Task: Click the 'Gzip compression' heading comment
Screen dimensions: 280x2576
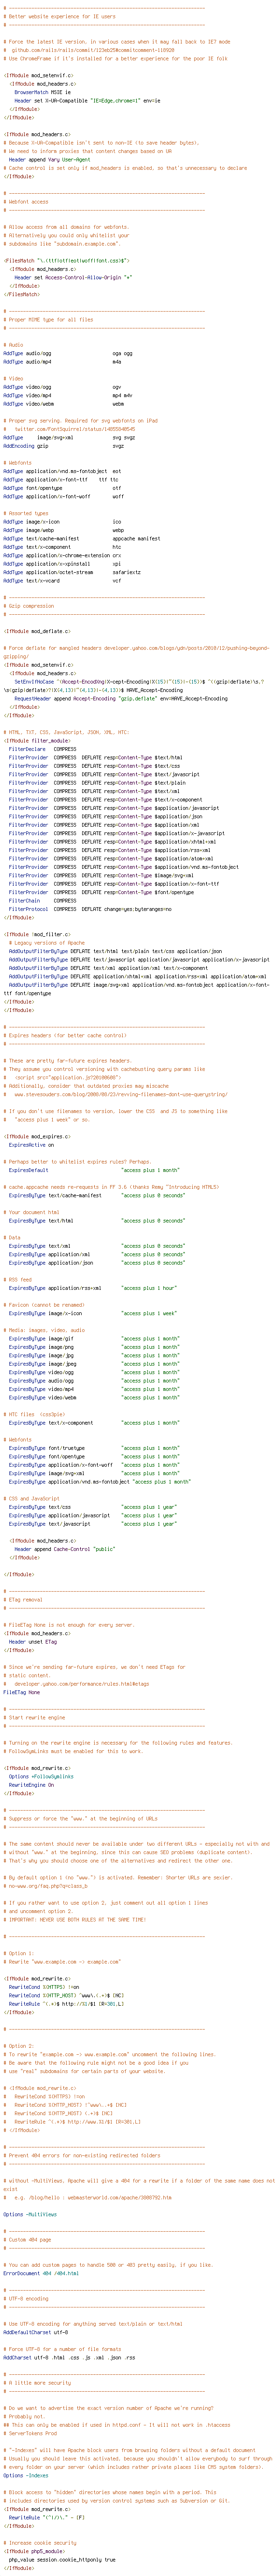Action: [28, 606]
